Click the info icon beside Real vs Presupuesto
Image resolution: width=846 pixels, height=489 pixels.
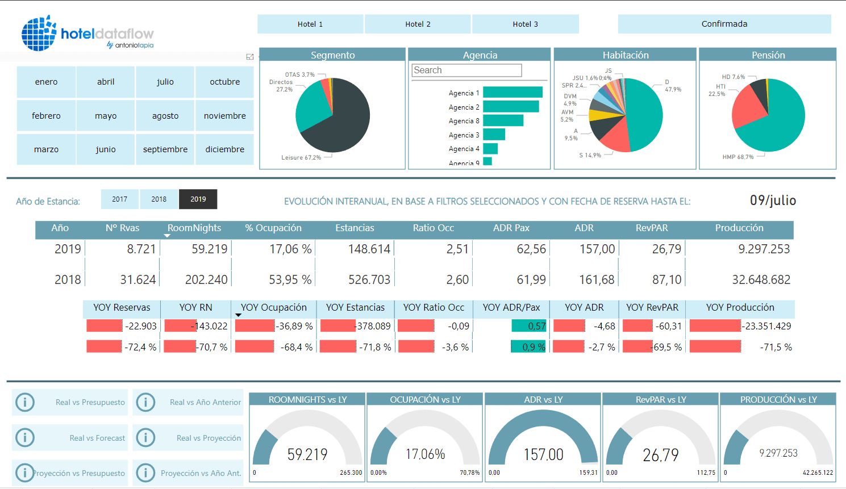tap(24, 402)
